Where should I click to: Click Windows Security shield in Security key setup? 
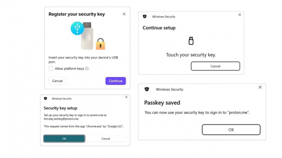[x=46, y=98]
